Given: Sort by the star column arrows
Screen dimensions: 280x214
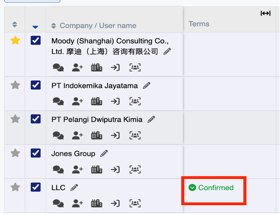Looking at the screenshot, I should coord(15,24).
